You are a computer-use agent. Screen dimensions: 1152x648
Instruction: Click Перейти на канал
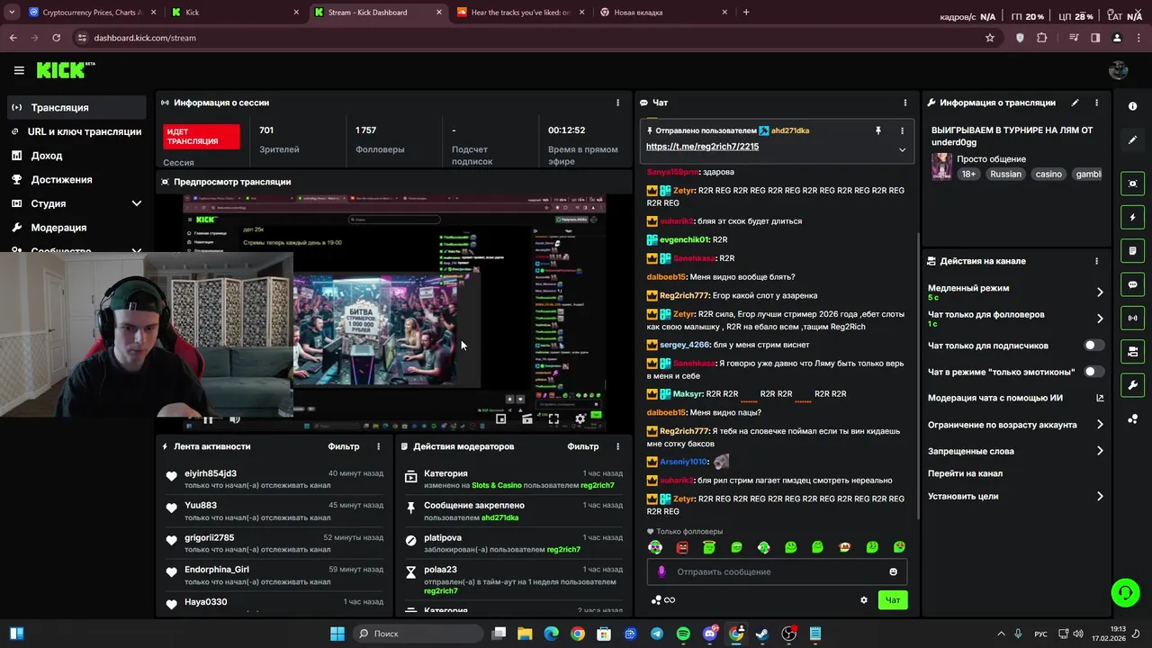(965, 473)
